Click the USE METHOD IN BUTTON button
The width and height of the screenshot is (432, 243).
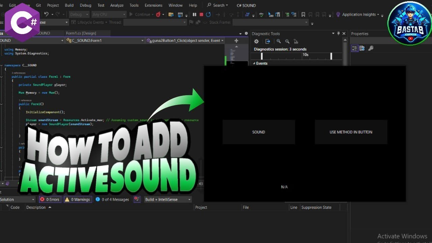pyautogui.click(x=351, y=132)
